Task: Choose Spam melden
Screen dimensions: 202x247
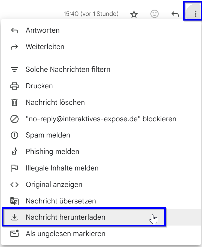Action: coord(48,135)
